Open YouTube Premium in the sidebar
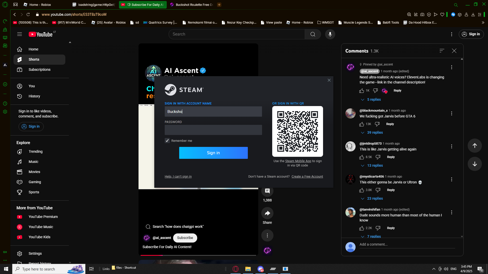This screenshot has height=274, width=488. coord(39,217)
